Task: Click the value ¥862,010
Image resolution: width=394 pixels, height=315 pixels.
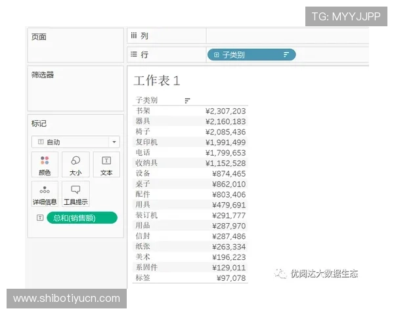Action: pyautogui.click(x=229, y=184)
